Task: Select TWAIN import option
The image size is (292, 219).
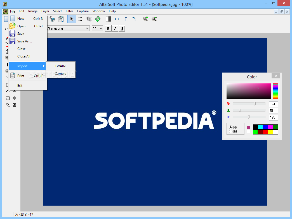Action: point(61,66)
